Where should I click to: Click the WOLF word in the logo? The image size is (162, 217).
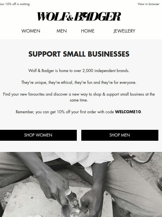point(52,17)
